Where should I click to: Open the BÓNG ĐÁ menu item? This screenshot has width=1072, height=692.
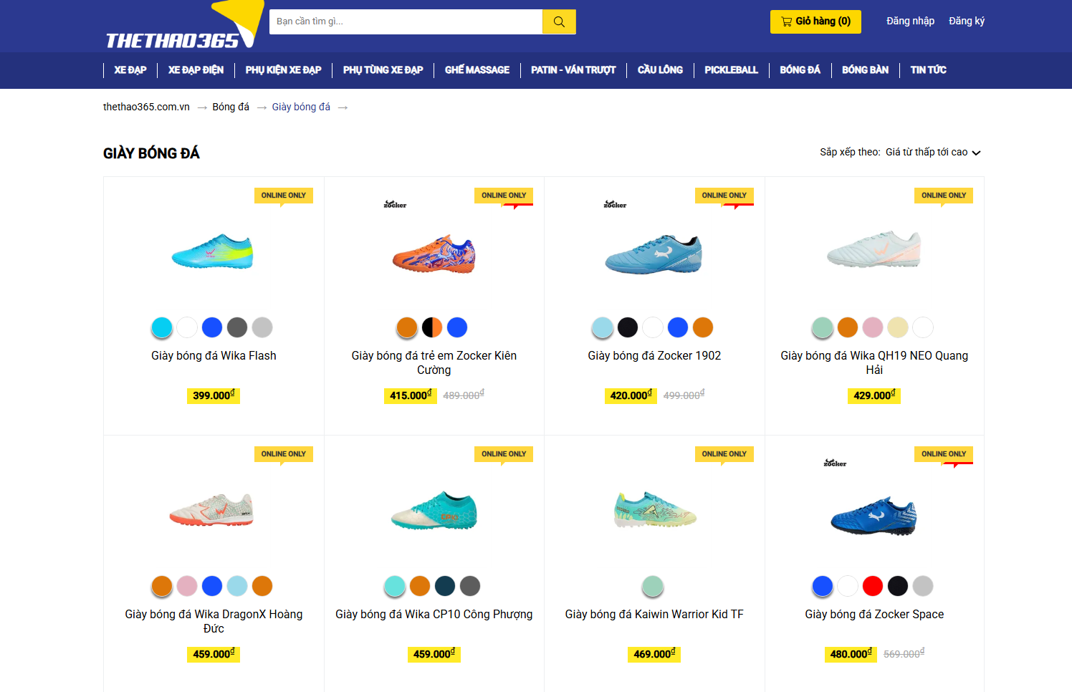(x=800, y=70)
